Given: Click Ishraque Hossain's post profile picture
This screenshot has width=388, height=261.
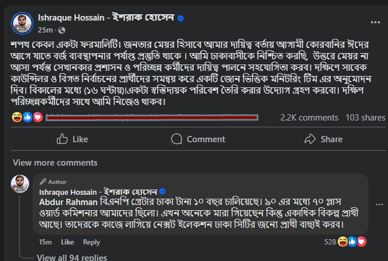Looking at the screenshot, I should tap(22, 23).
